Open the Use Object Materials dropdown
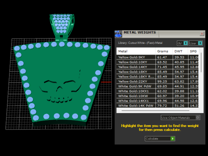 pos(180,117)
